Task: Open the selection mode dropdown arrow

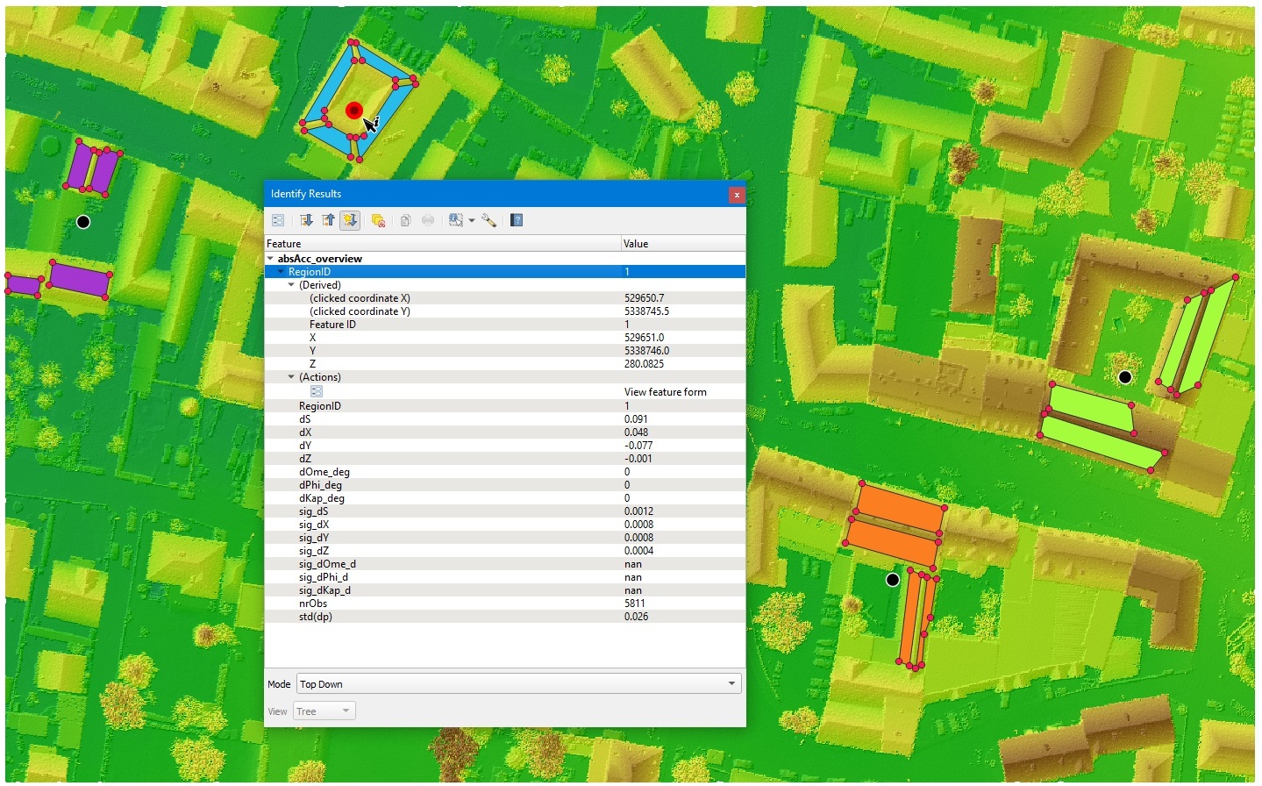Action: click(472, 220)
